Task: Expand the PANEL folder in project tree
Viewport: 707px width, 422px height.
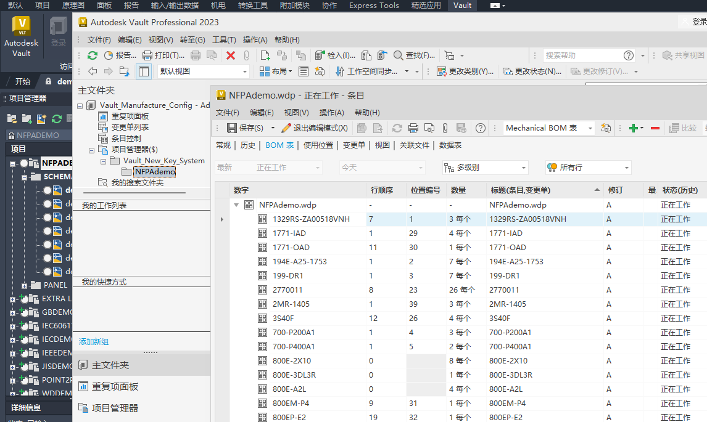Action: [x=24, y=285]
